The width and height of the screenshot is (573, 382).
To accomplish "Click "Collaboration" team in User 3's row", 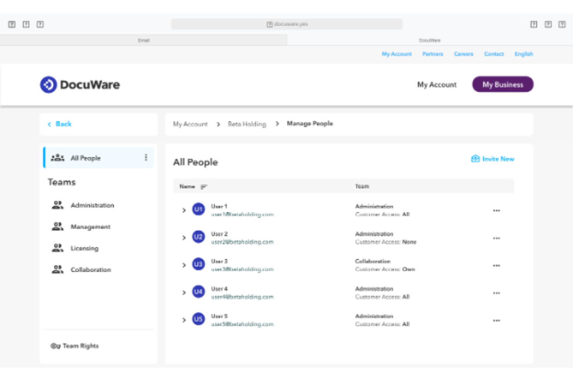I will [x=373, y=261].
